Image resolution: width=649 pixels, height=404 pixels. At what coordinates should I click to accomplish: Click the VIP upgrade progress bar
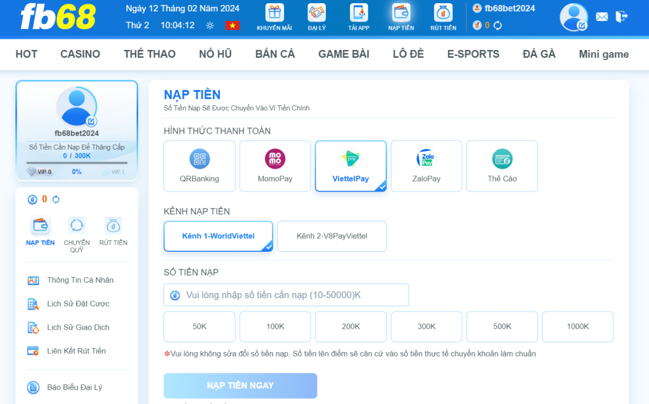point(77,163)
